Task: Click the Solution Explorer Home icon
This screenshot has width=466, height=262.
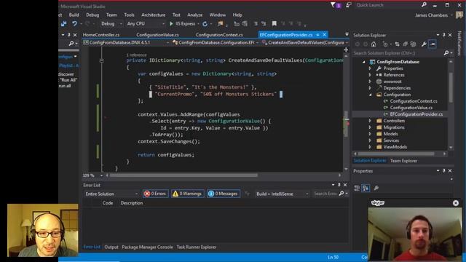Action: click(x=374, y=44)
